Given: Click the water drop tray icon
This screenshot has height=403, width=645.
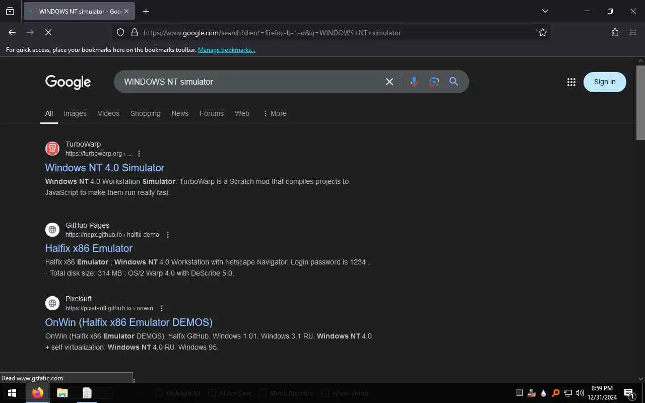Looking at the screenshot, I should click(x=544, y=393).
